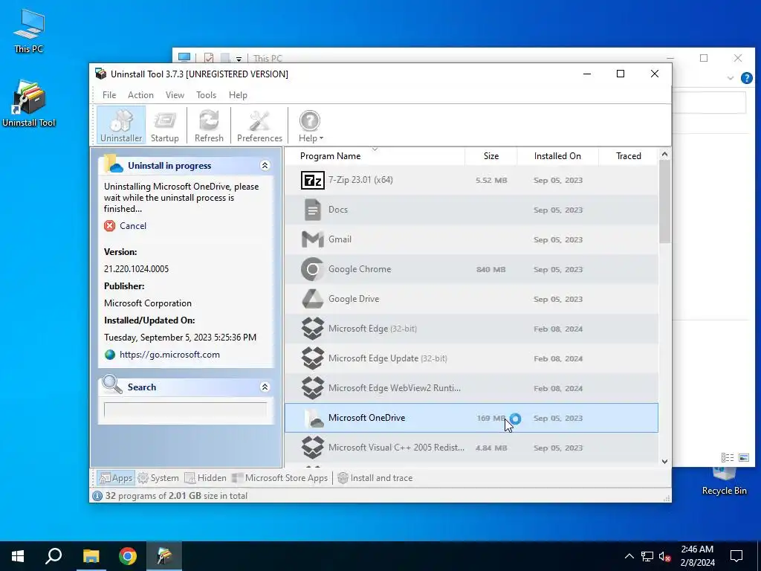Switch to the Hidden tab
The height and width of the screenshot is (571, 761).
tap(205, 478)
